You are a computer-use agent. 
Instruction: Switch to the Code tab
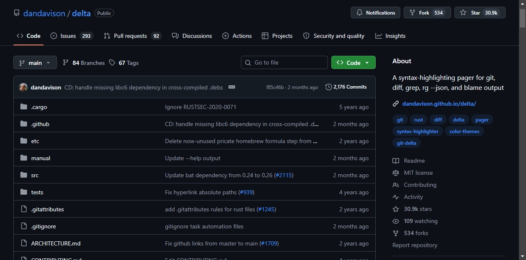click(x=28, y=36)
